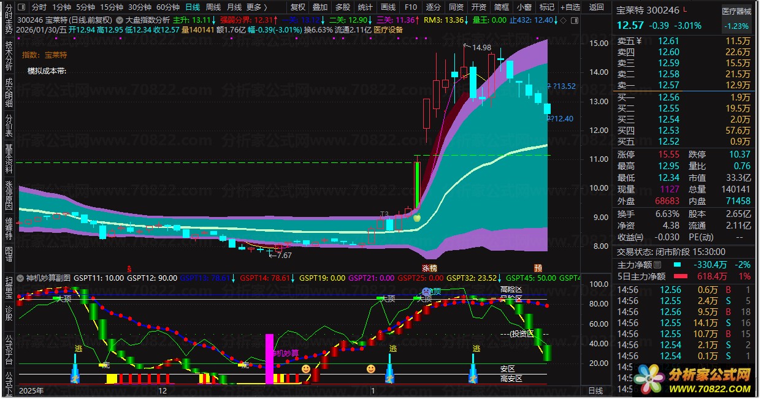
Task: Open 分时走势 in left sidebar
Action: [9, 19]
